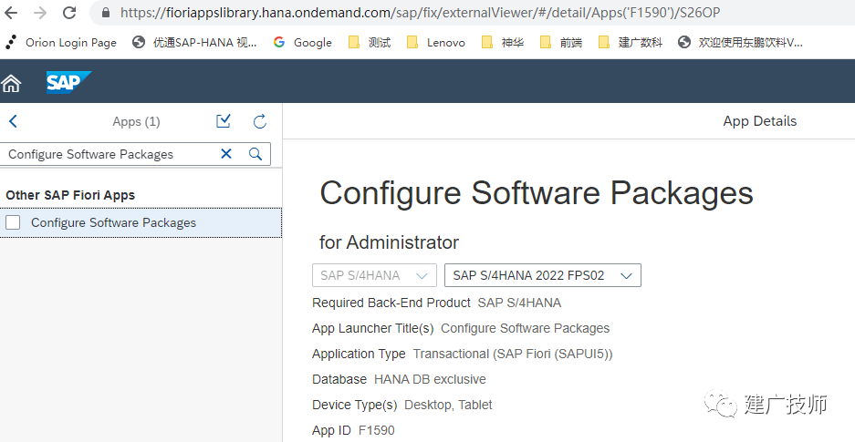This screenshot has height=442, width=855.
Task: Clear the search field with X icon
Action: pyautogui.click(x=226, y=154)
